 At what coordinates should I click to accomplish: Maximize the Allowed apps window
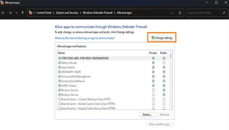pos(216,3)
